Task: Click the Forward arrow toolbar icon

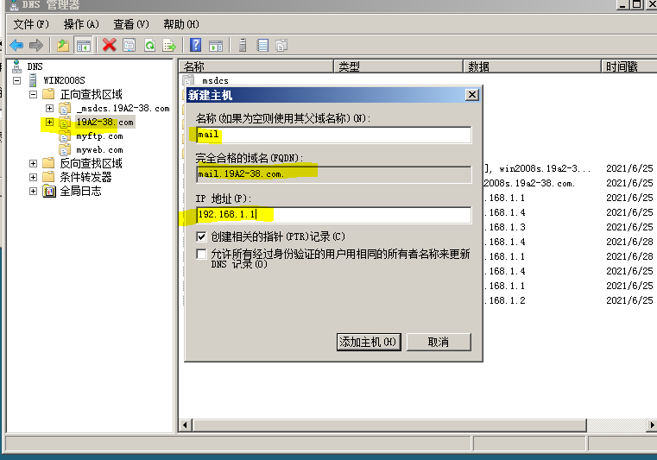Action: click(x=36, y=45)
